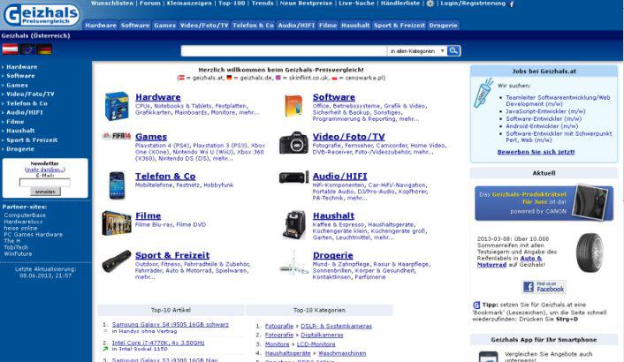Focus the newsletter E-Mail field

point(45,183)
